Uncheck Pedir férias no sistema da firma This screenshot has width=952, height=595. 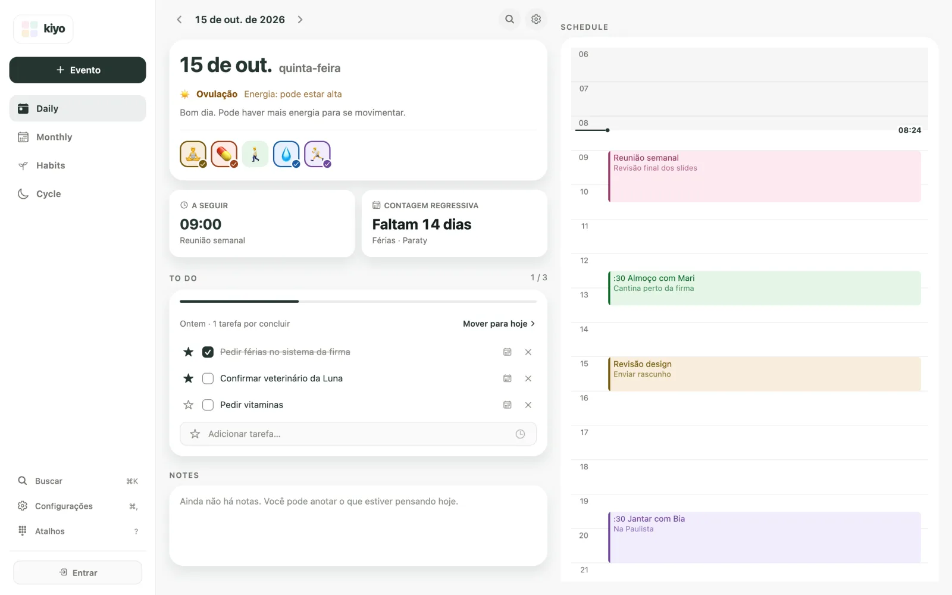point(208,352)
